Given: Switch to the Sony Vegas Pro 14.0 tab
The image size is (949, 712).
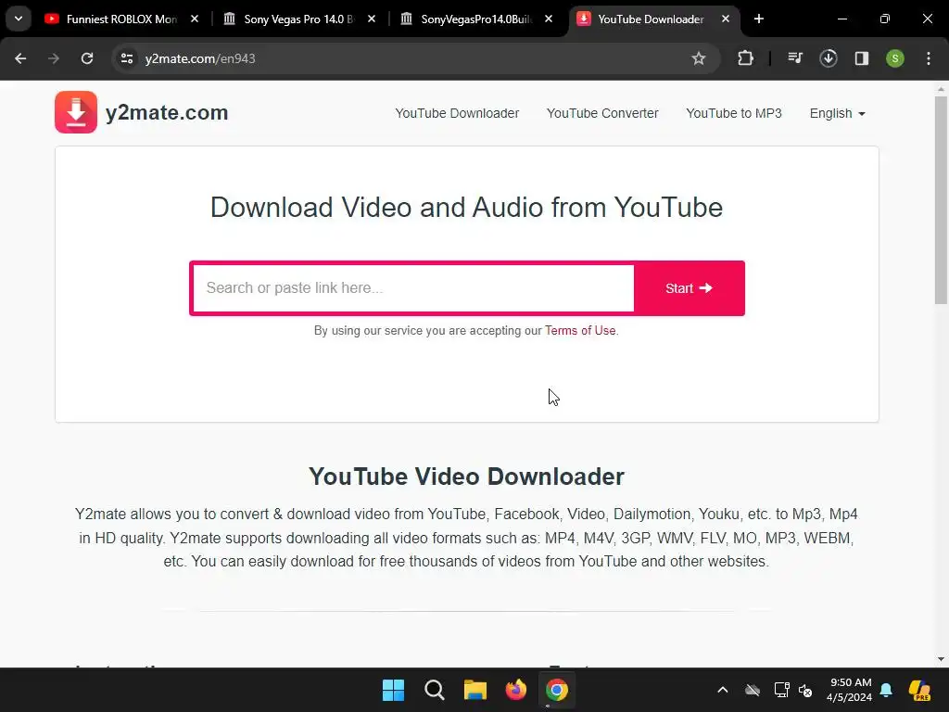Looking at the screenshot, I should [x=299, y=19].
